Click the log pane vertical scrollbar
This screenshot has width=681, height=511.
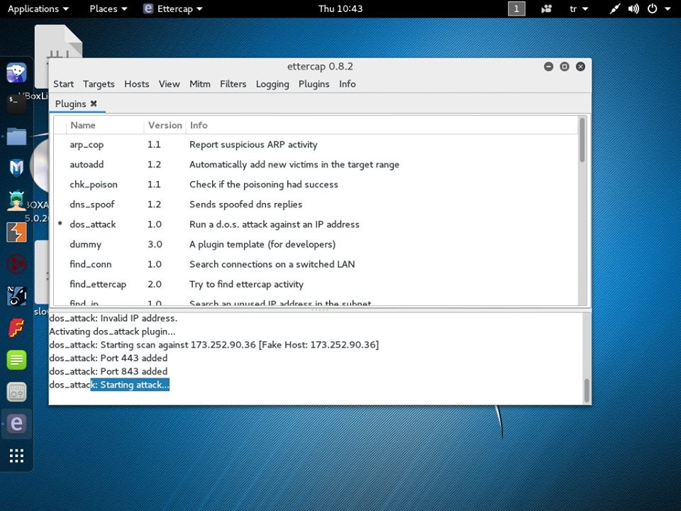[x=587, y=390]
